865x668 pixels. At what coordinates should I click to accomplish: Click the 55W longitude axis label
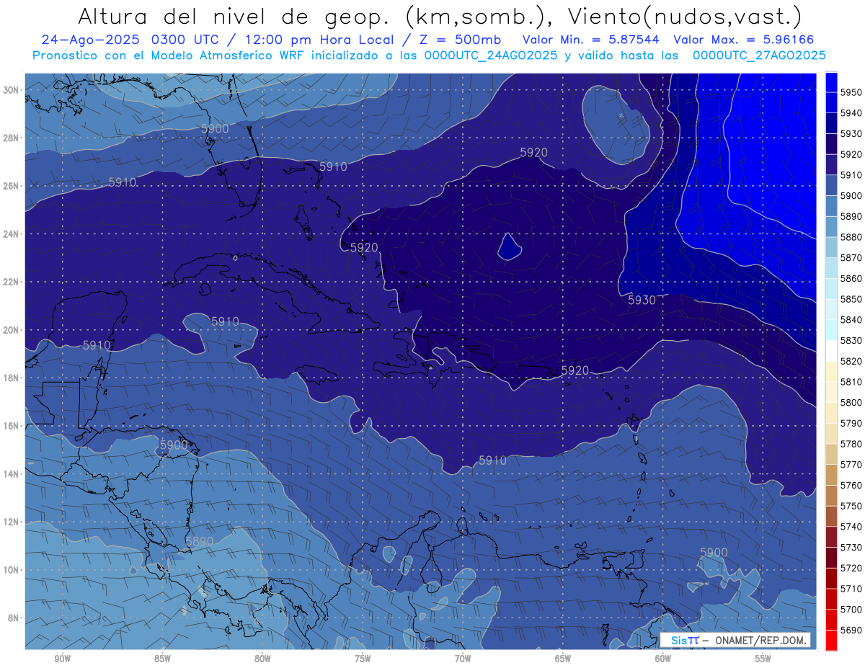coord(763,659)
